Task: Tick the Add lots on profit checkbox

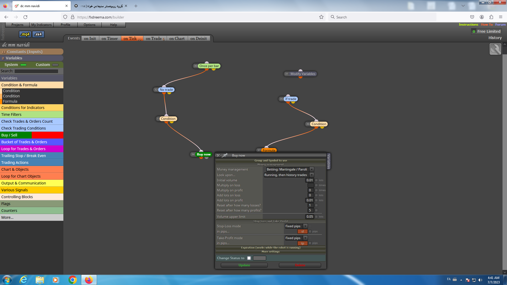Action: point(316,200)
